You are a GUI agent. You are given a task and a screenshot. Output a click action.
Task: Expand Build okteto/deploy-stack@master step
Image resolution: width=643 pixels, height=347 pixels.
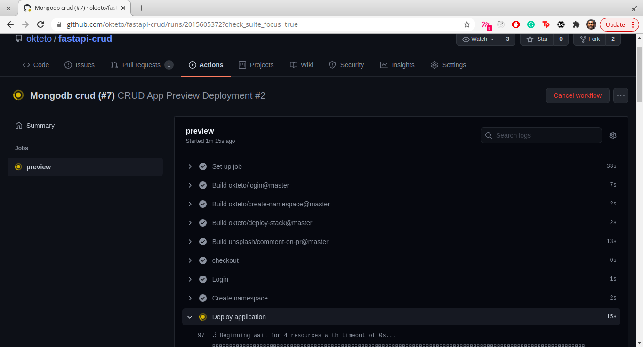coord(190,223)
